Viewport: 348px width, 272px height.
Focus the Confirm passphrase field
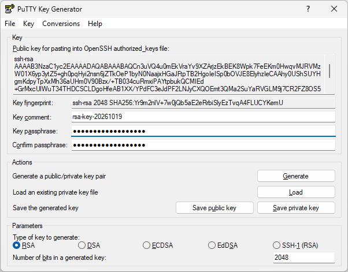203,145
